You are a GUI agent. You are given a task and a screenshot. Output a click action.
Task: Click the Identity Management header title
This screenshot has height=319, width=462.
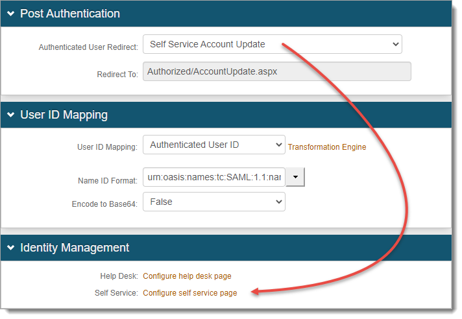click(75, 248)
